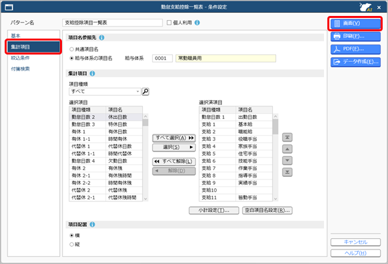
Task: Select 代替休日数 row in 選択項目
Action: (105, 146)
